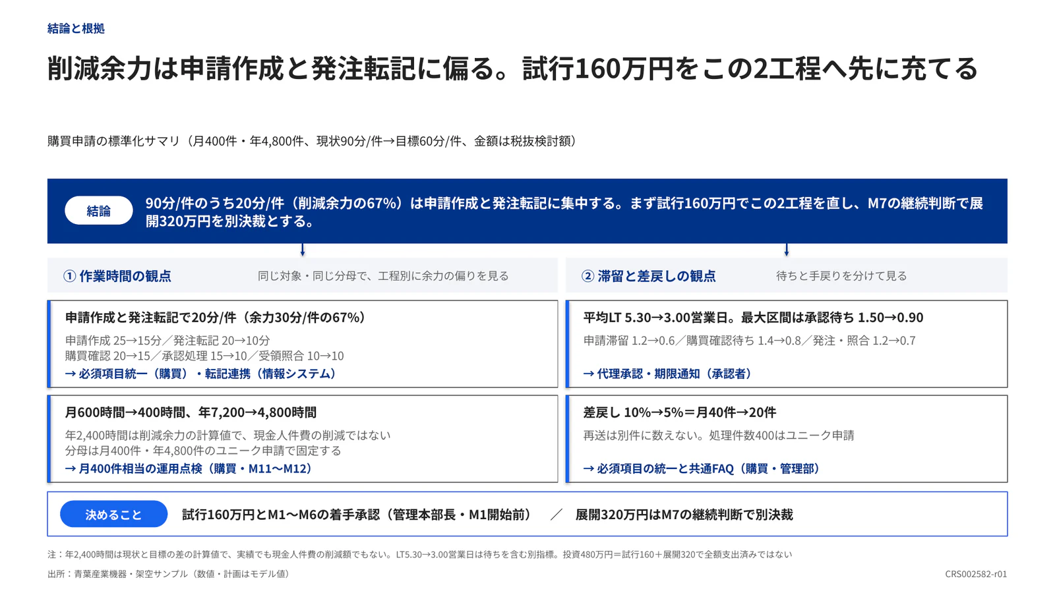Screen dimensions: 1055x593
Task: Click the action '→ 必須項目の統一と共通FAQ（購買・管理部）'
Action: tap(704, 468)
